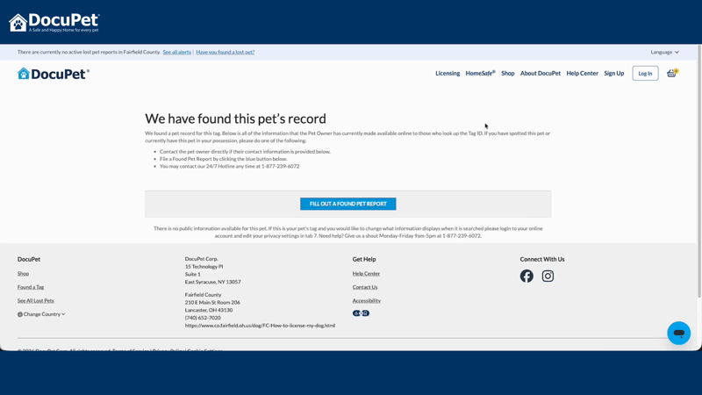This screenshot has height=395, width=702.
Task: Open See All Lost Pets link
Action: [35, 300]
